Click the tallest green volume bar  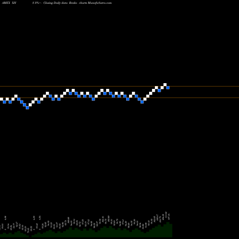(x=168, y=229)
